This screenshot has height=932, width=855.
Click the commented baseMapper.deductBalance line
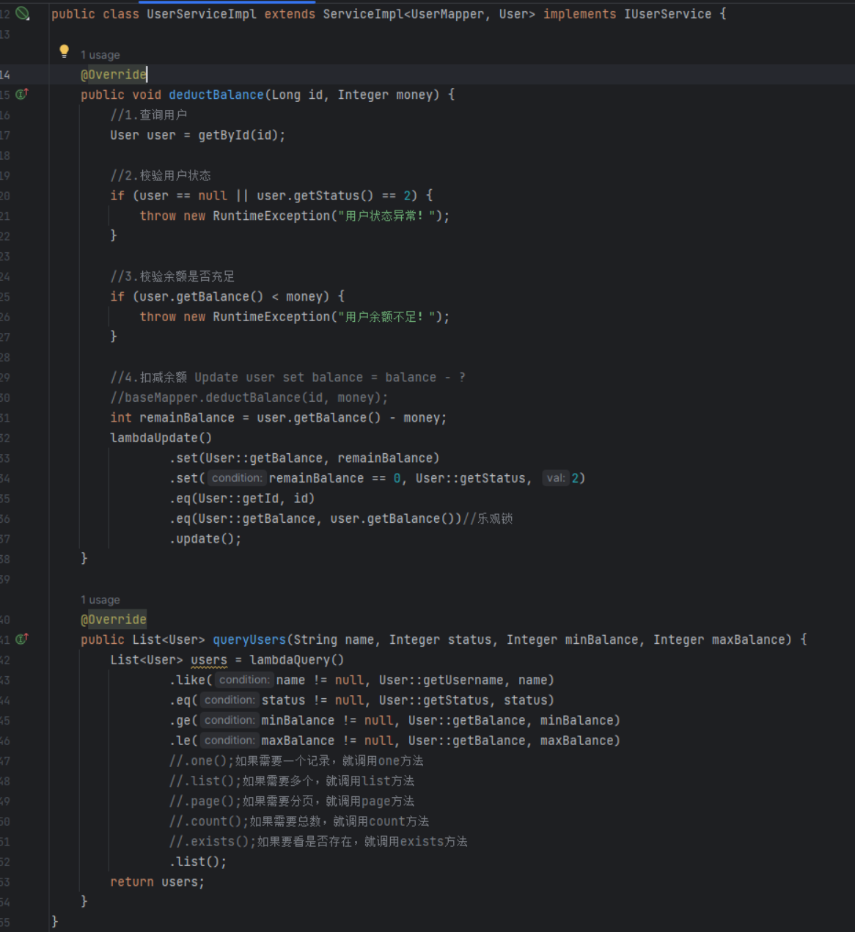249,397
